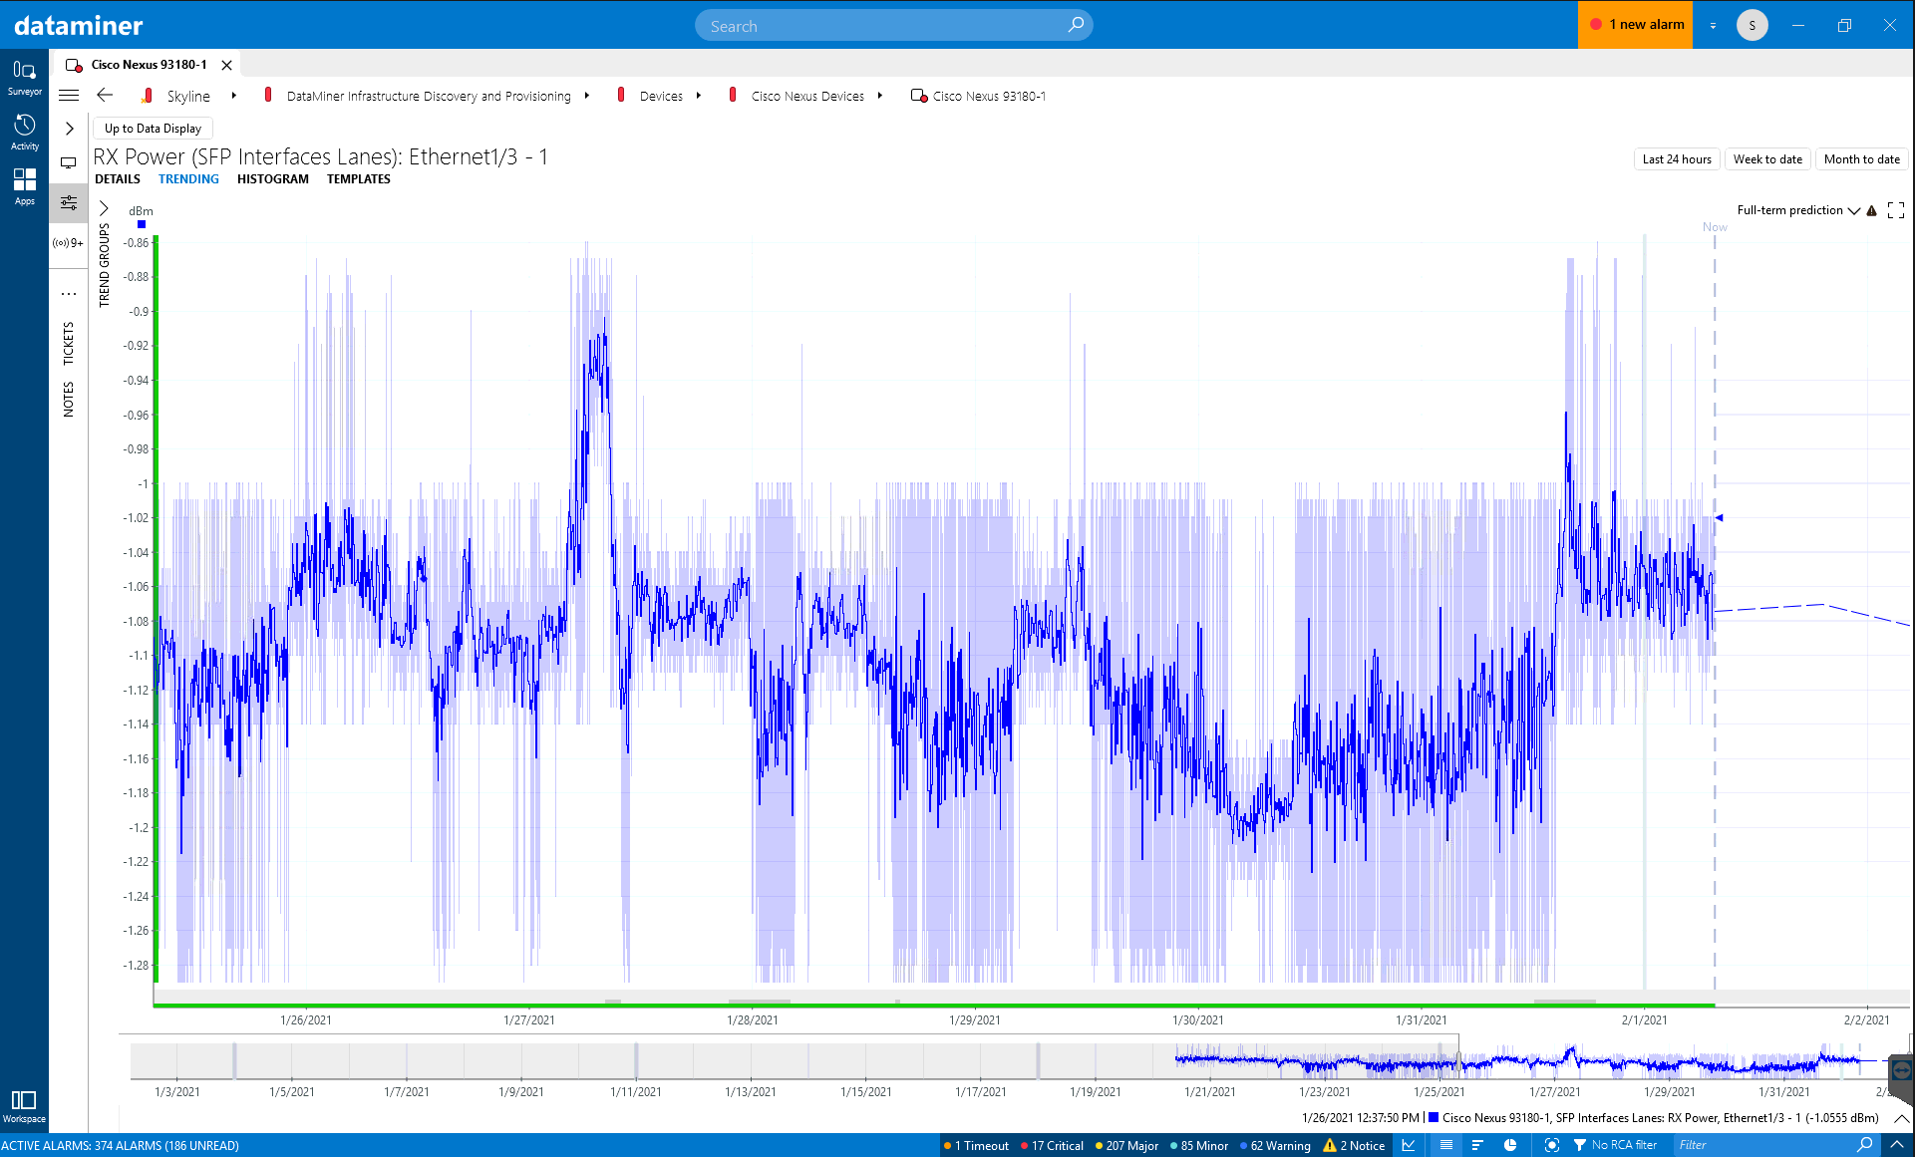Open the 9+ alarms broadcast icon
Viewport: 1915px width, 1157px height.
(x=69, y=243)
